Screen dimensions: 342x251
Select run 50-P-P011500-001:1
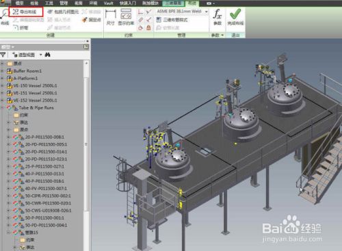(x=44, y=218)
